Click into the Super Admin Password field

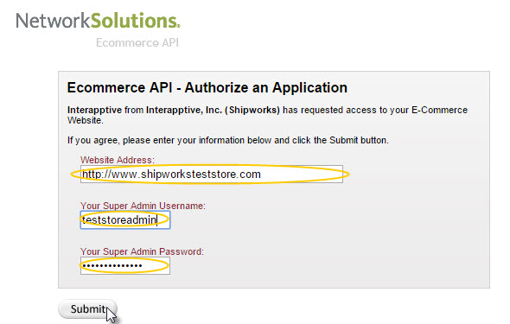coord(125,266)
